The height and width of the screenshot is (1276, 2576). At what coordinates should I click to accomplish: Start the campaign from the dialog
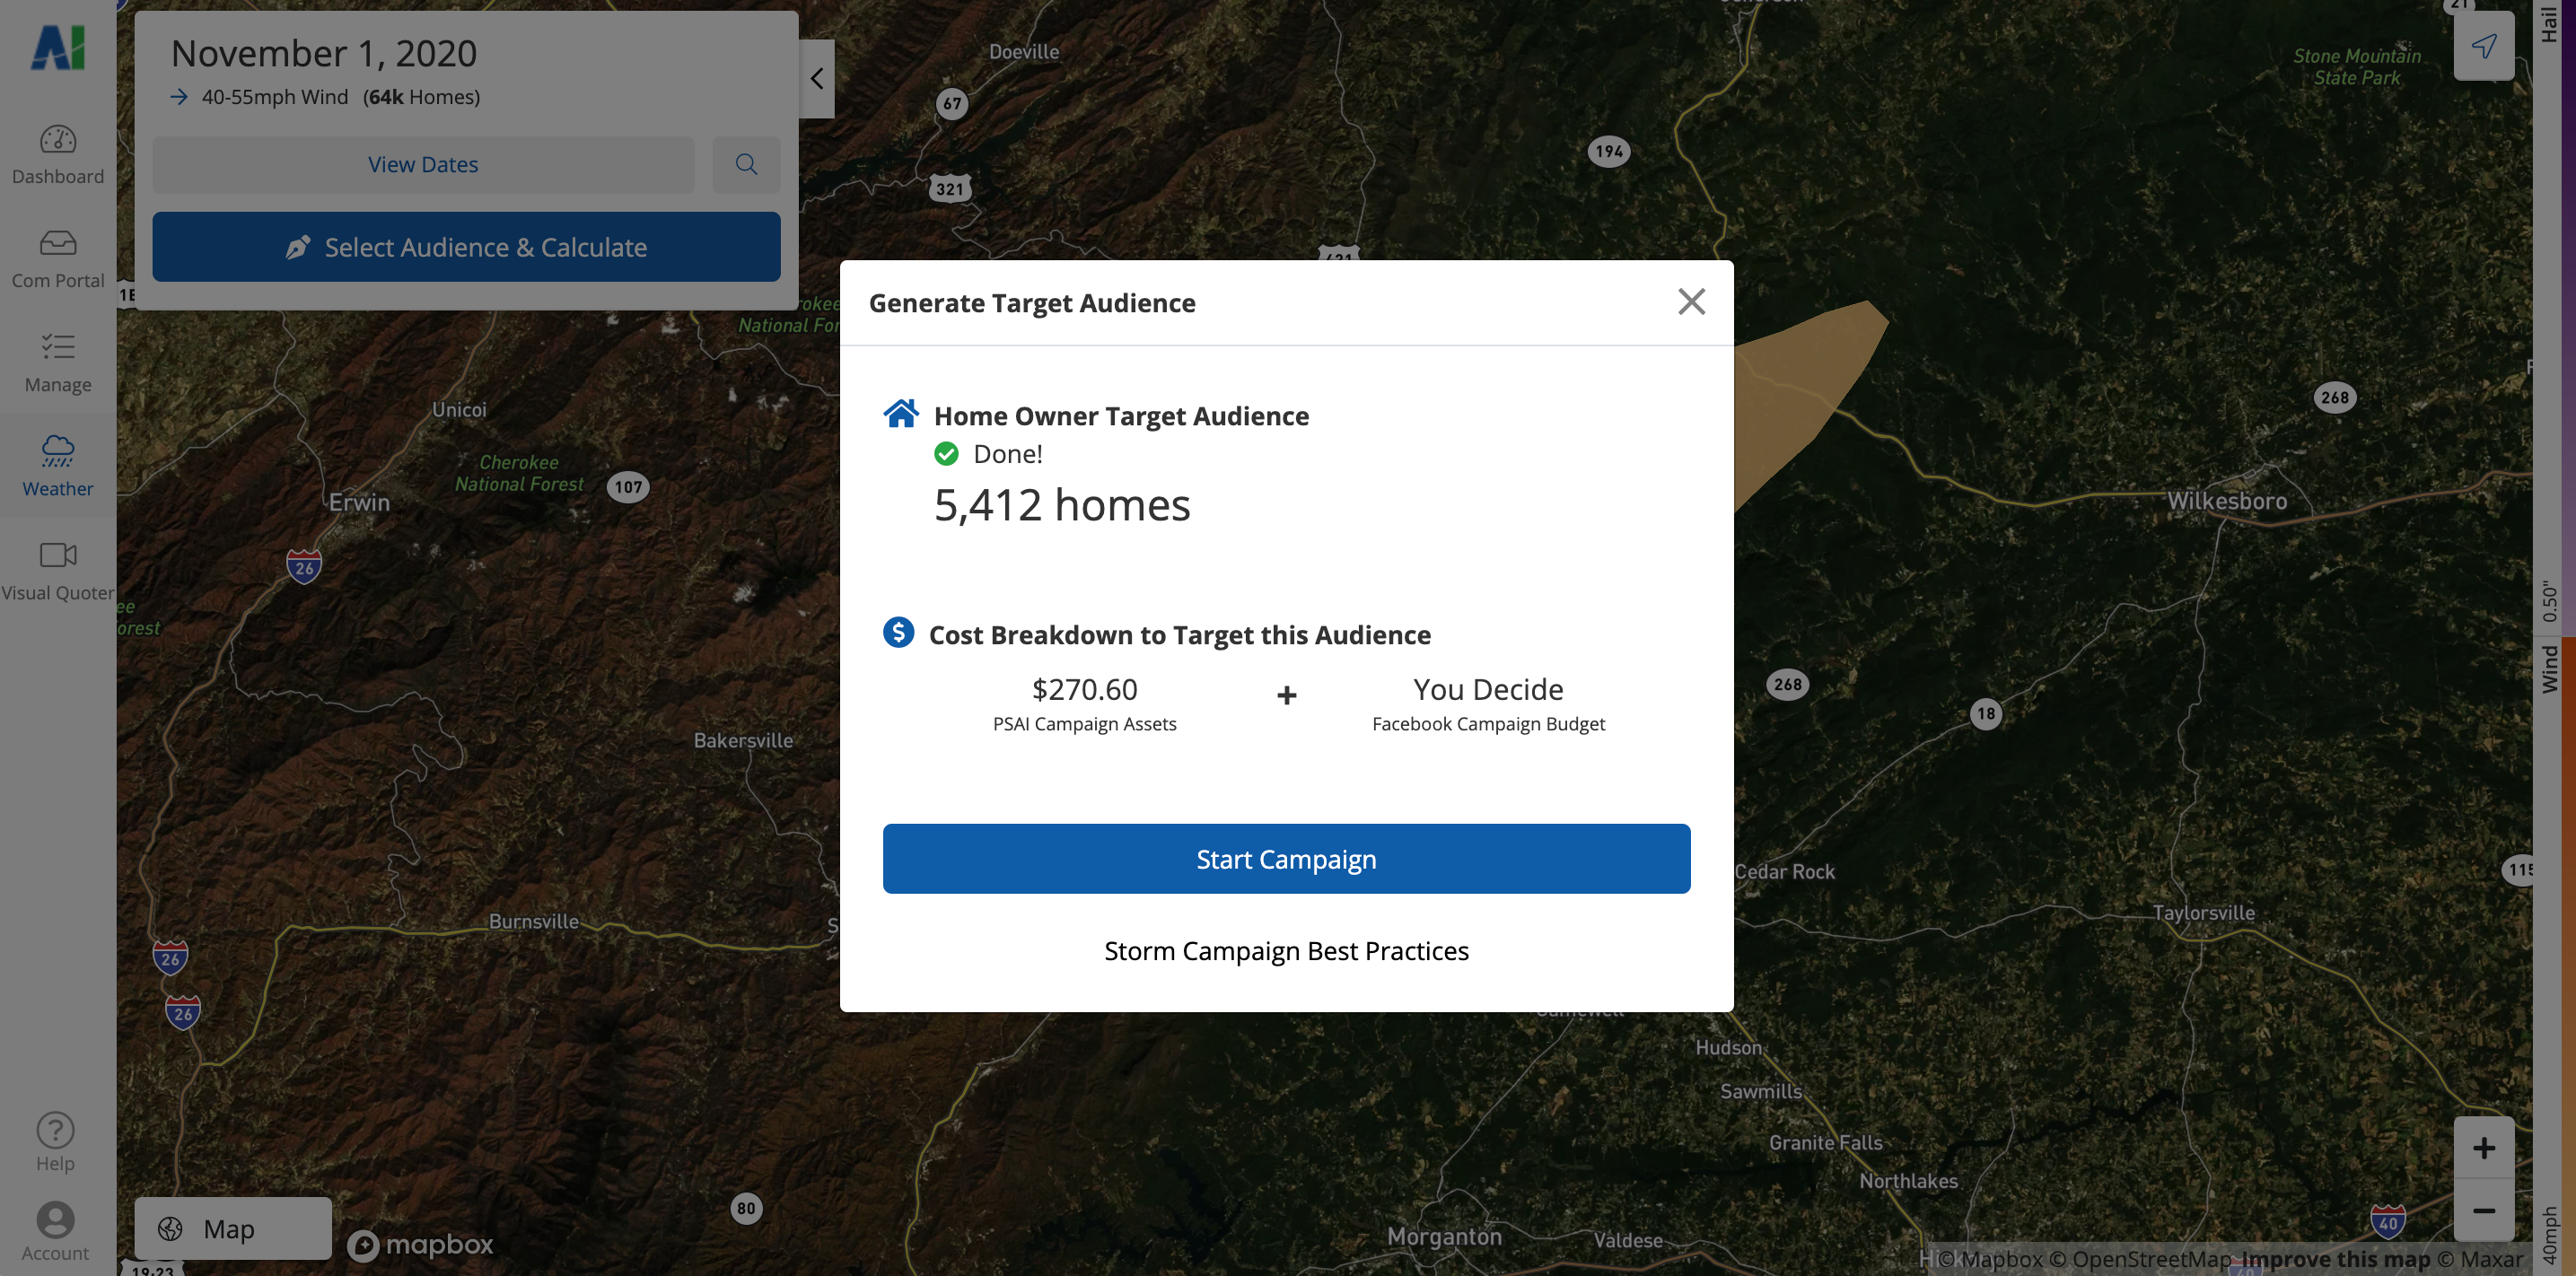pos(1285,858)
